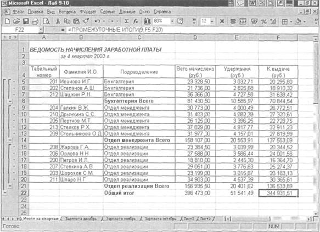This screenshot has height=232, width=320.
Task: Save the workbook with the diskette icon
Action: (x=26, y=21)
